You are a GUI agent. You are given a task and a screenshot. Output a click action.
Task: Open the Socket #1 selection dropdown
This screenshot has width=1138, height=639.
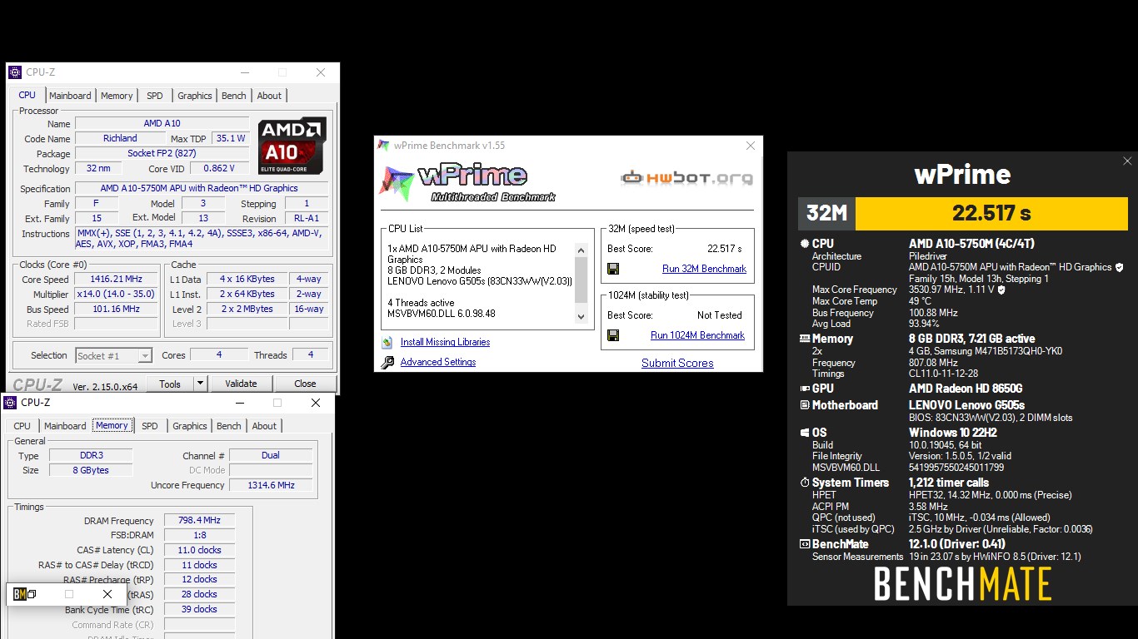point(144,355)
